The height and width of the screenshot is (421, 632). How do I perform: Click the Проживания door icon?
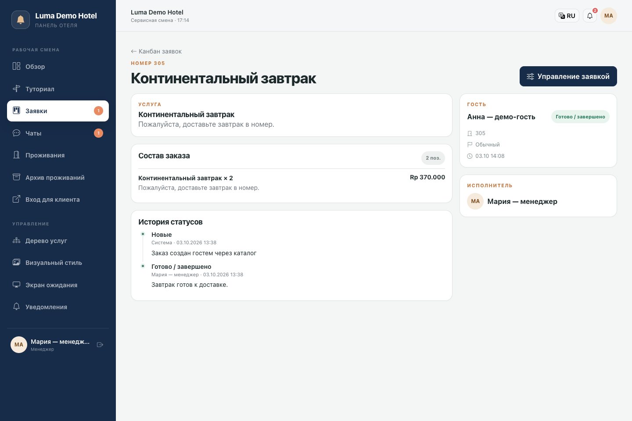click(17, 155)
